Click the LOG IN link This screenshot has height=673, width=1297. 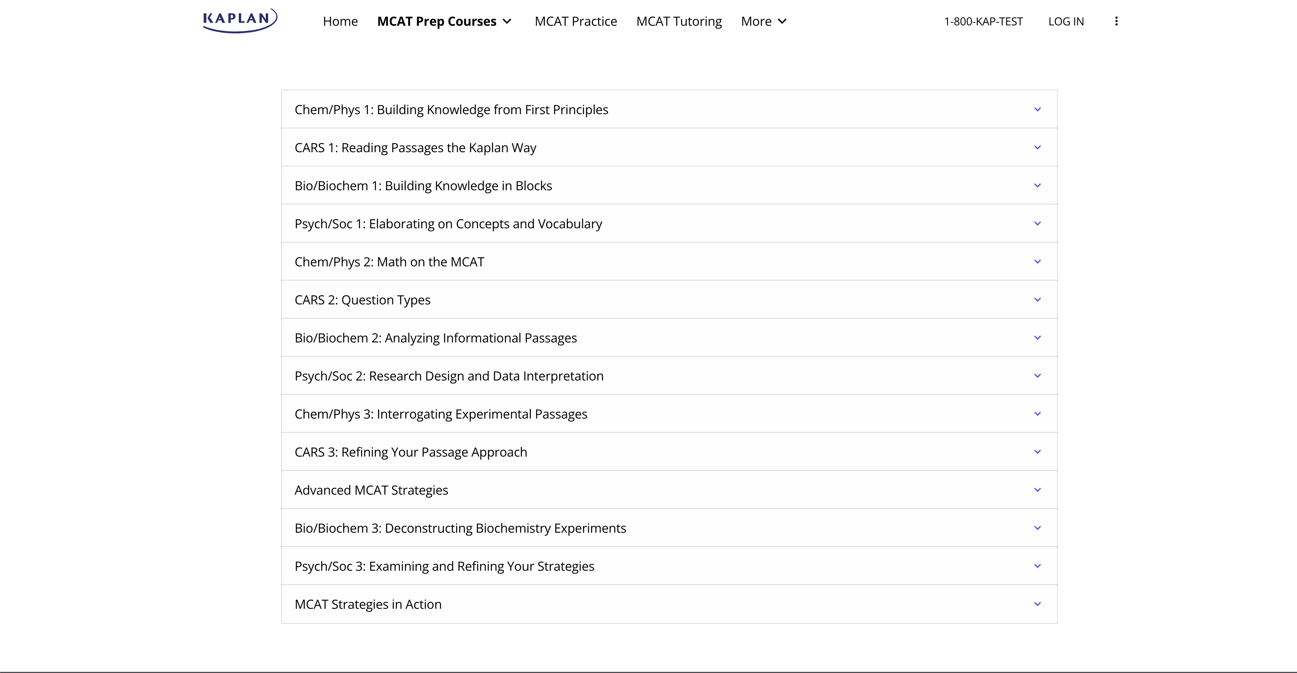click(x=1066, y=21)
